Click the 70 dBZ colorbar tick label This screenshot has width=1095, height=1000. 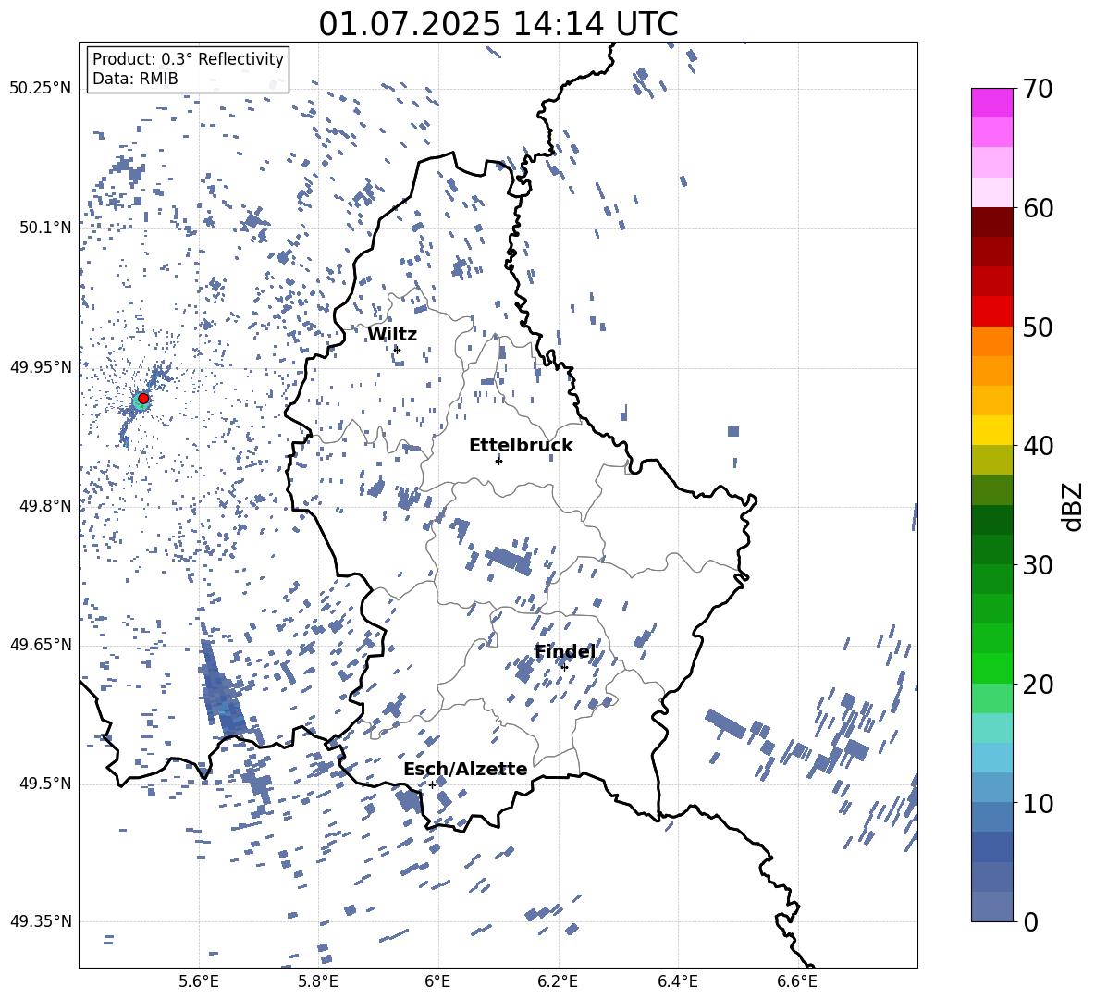click(1038, 89)
